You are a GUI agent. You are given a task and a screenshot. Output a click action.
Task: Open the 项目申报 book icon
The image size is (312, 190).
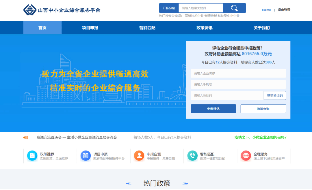pos(86,156)
